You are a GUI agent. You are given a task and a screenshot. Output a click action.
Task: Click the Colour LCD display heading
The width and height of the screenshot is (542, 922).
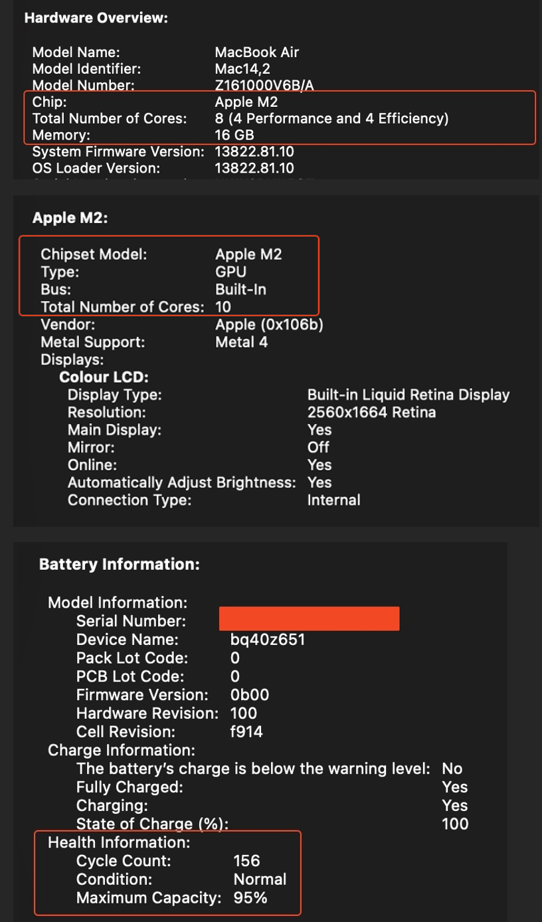104,377
